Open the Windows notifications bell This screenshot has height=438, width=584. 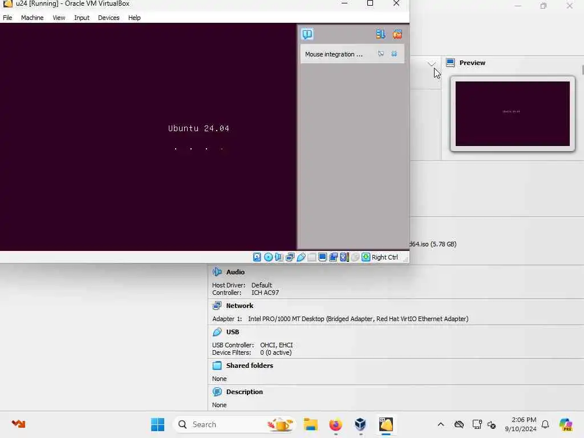coord(545,424)
